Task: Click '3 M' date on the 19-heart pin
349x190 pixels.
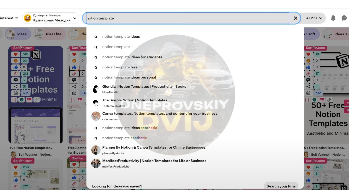Action: click(318, 93)
